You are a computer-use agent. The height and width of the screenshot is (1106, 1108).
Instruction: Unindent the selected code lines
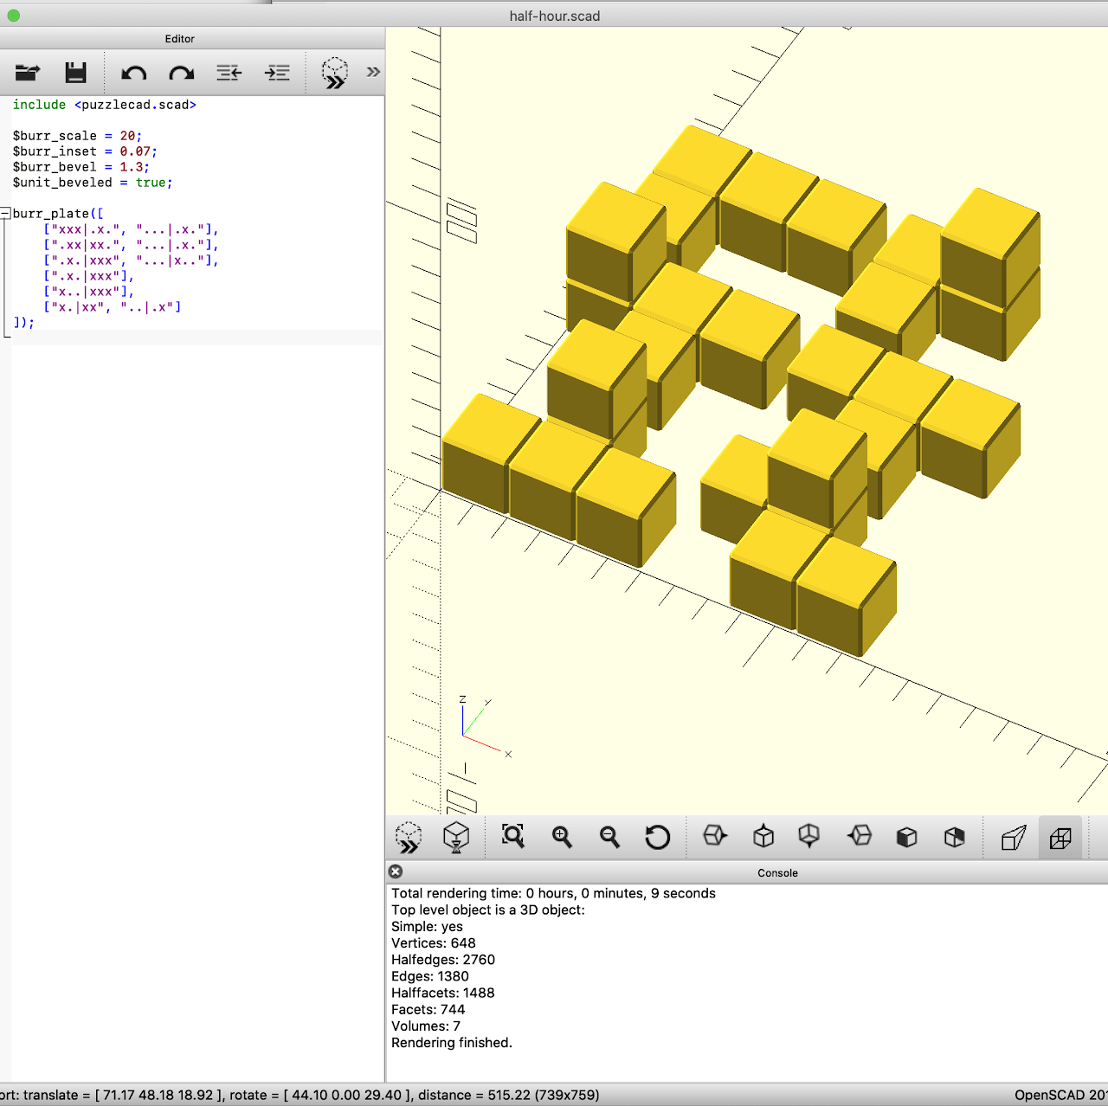[229, 73]
